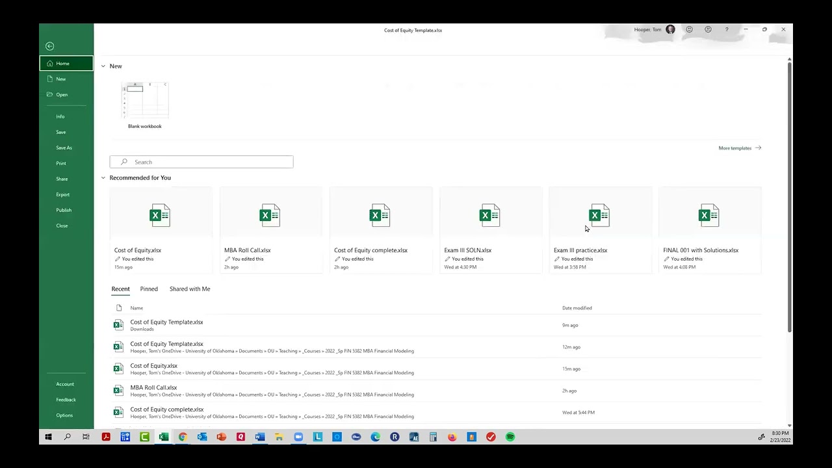This screenshot has width=832, height=468.
Task: Open Cost of Equity.xlsx in recent list
Action: pos(435,369)
